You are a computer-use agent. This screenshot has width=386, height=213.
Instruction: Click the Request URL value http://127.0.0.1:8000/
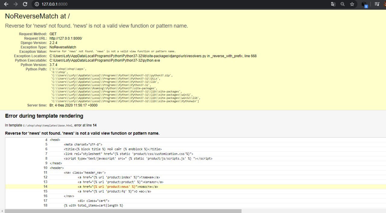(66, 38)
